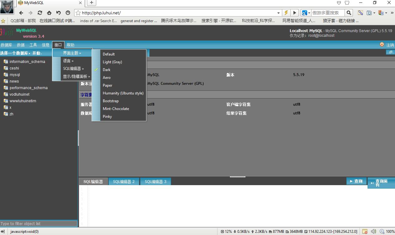Screen dimensions: 395x235
Task: Open the address bar history dropdown arrow
Action: (278, 13)
